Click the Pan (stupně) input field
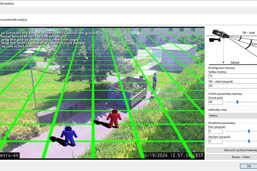 click(x=216, y=131)
